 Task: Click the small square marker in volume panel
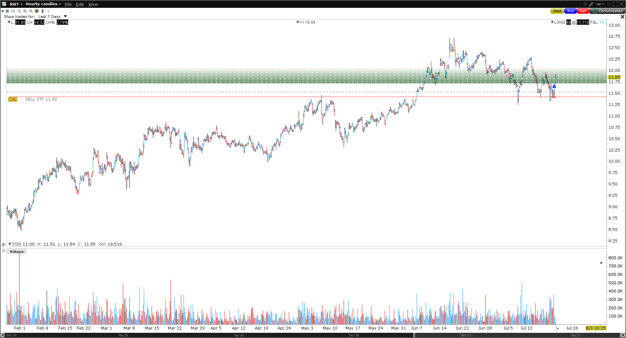coord(601,263)
